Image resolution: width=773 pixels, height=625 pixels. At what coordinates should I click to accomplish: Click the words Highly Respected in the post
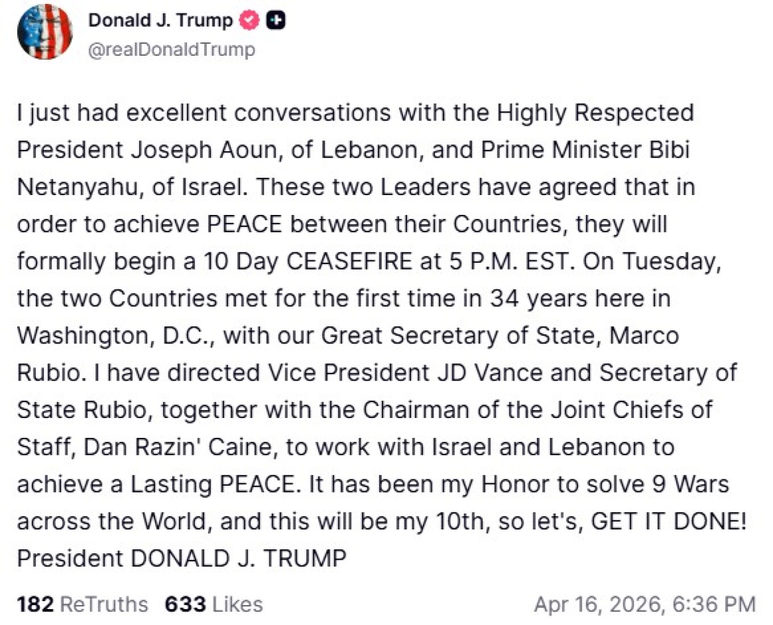pos(595,113)
